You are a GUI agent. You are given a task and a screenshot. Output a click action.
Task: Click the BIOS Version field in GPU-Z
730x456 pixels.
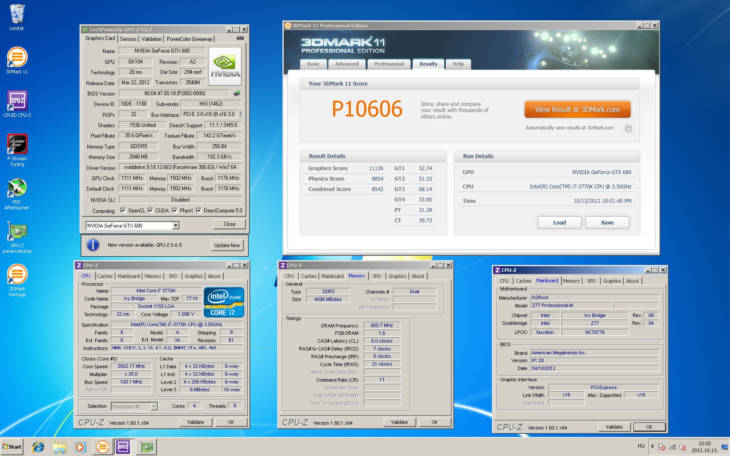point(174,93)
